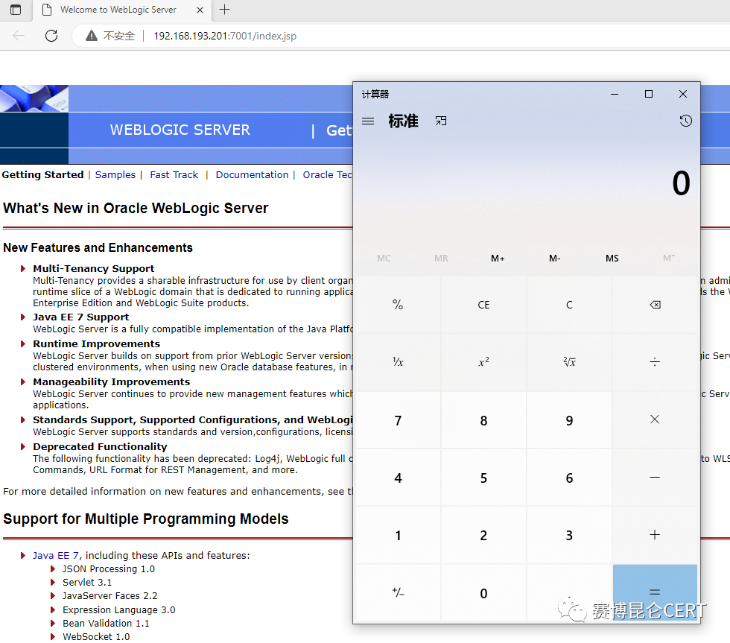The image size is (730, 643).
Task: Click the Manageability Improvements heading
Action: [x=111, y=381]
